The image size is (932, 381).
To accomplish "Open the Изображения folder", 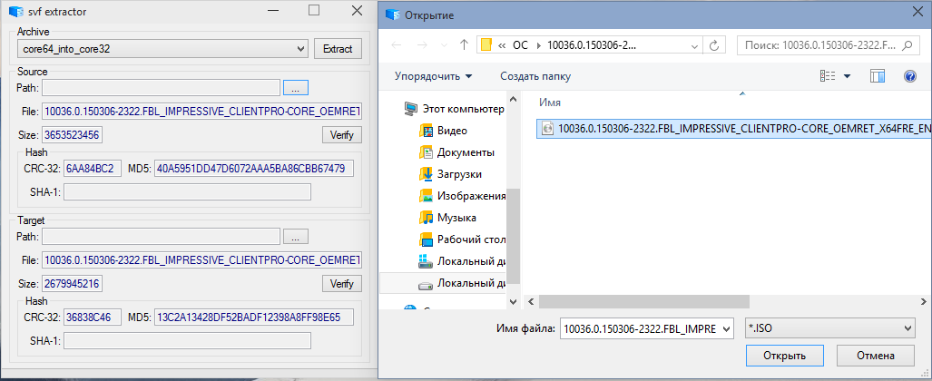I will [462, 196].
